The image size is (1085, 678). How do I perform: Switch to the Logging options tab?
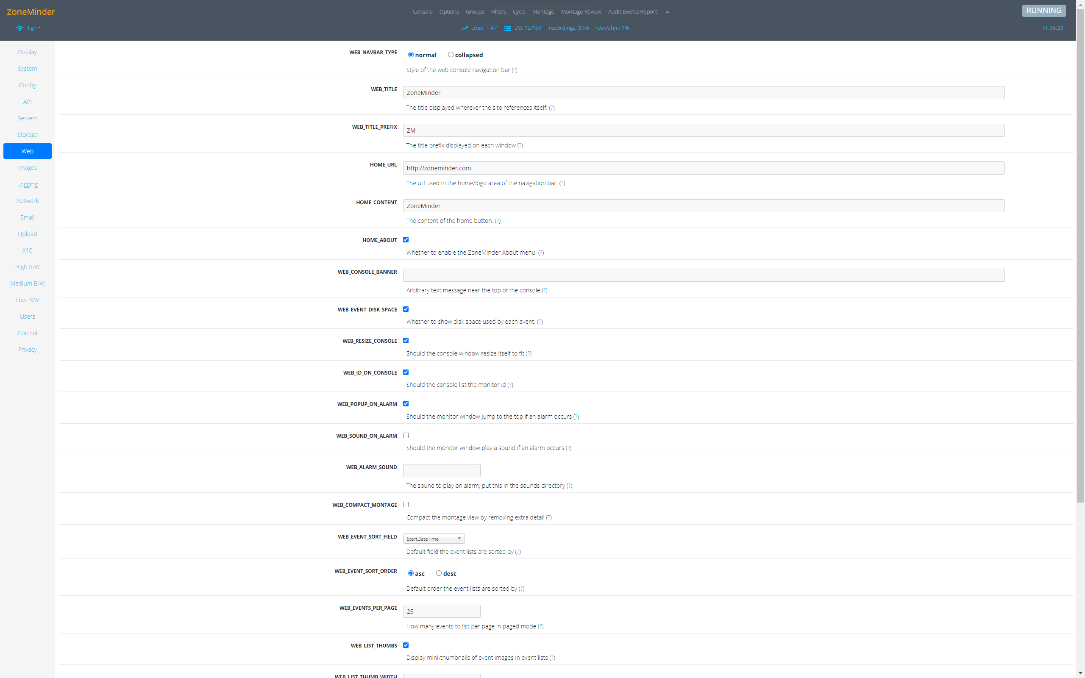[x=28, y=184]
